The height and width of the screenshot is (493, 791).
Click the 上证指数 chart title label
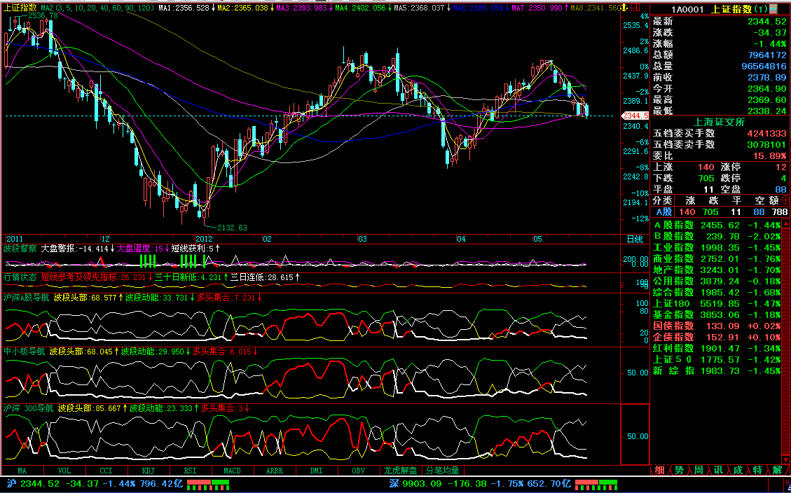[x=20, y=8]
